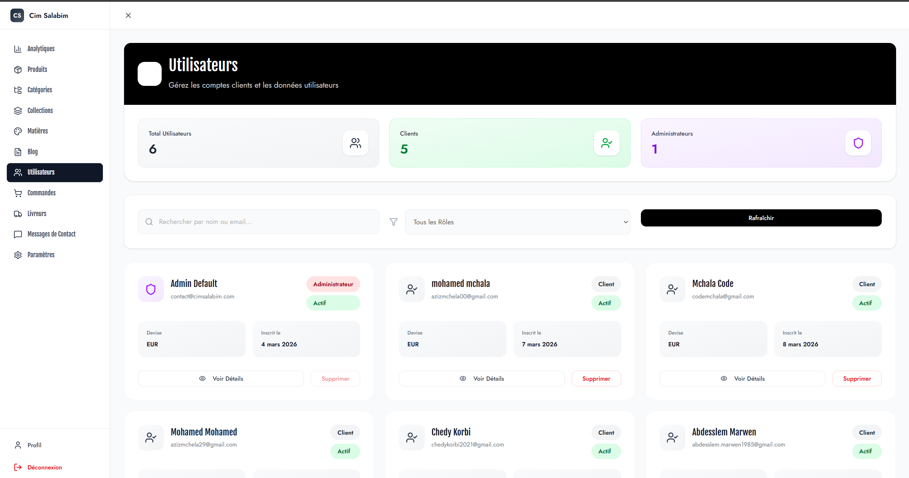Click Déconnexion to log out

(x=44, y=467)
